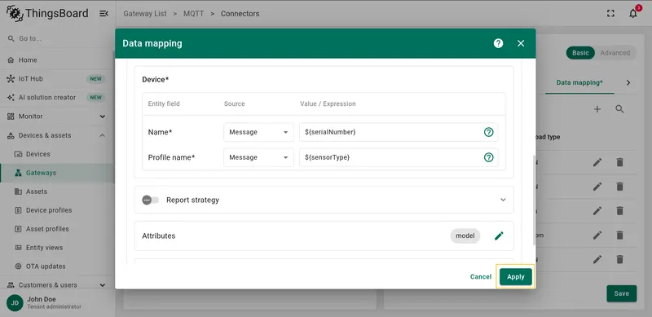Image resolution: width=652 pixels, height=317 pixels.
Task: Open Device profiles
Action: tap(56, 210)
